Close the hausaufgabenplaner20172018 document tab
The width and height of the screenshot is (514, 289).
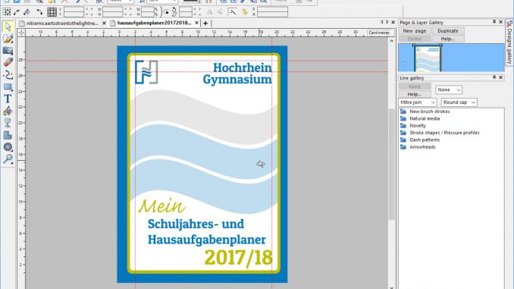click(x=196, y=23)
